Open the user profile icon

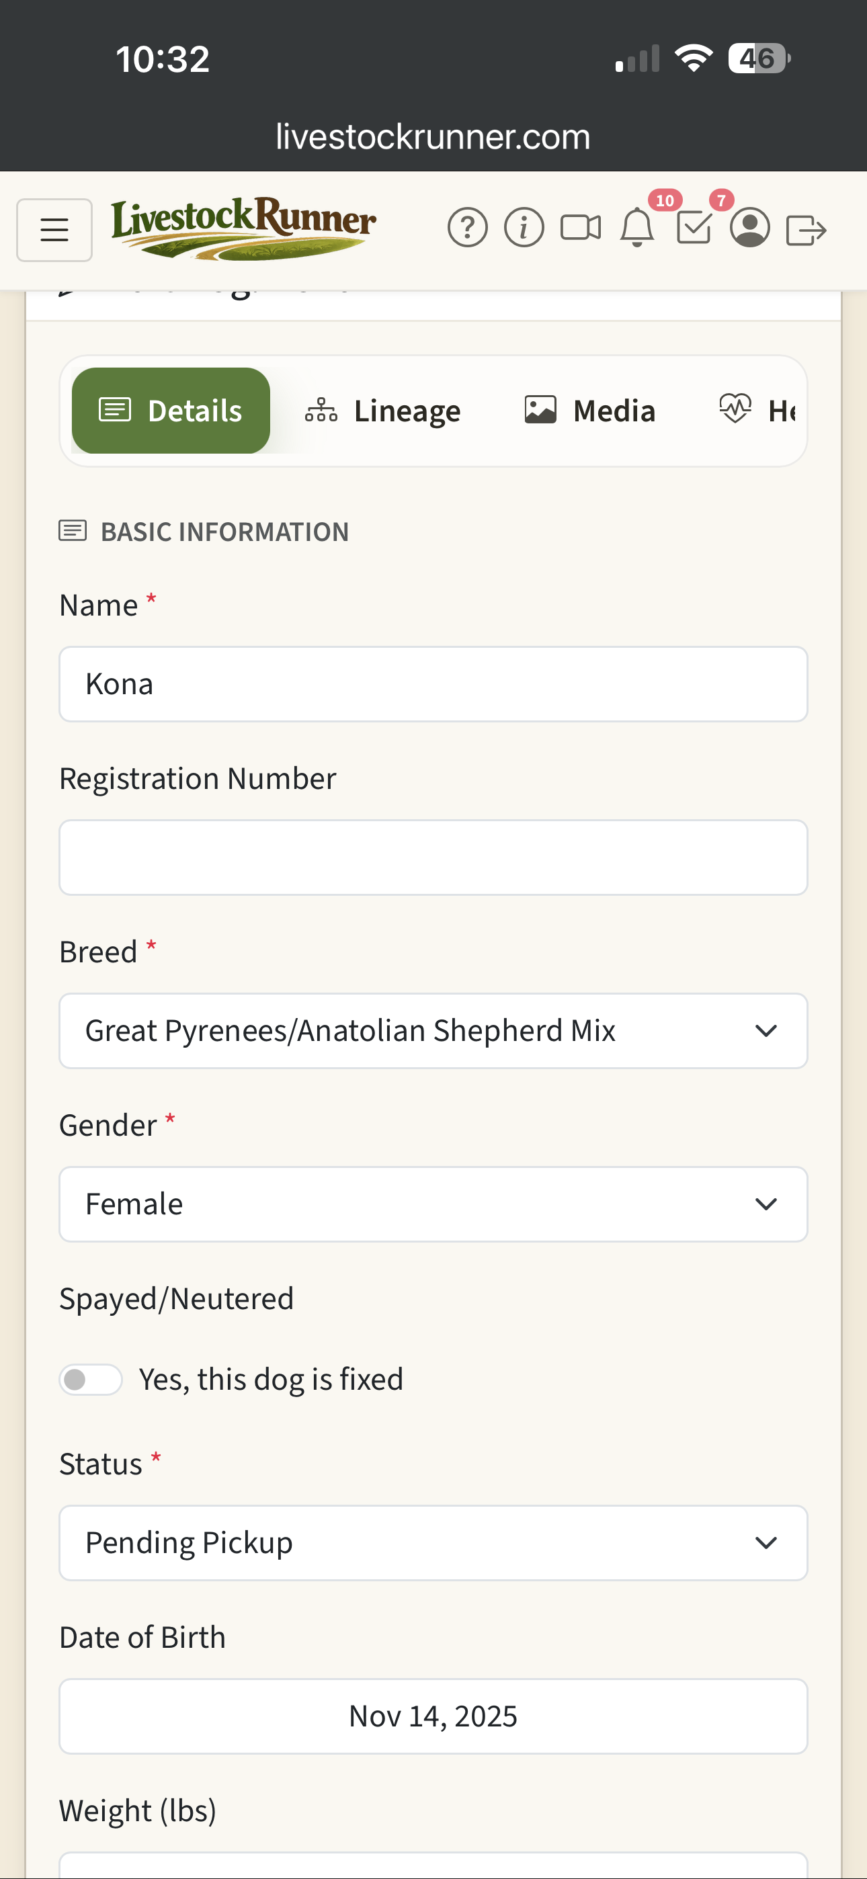750,230
